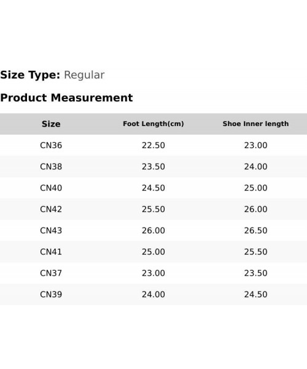Click foot length 22.50 in CN36 row

point(153,145)
